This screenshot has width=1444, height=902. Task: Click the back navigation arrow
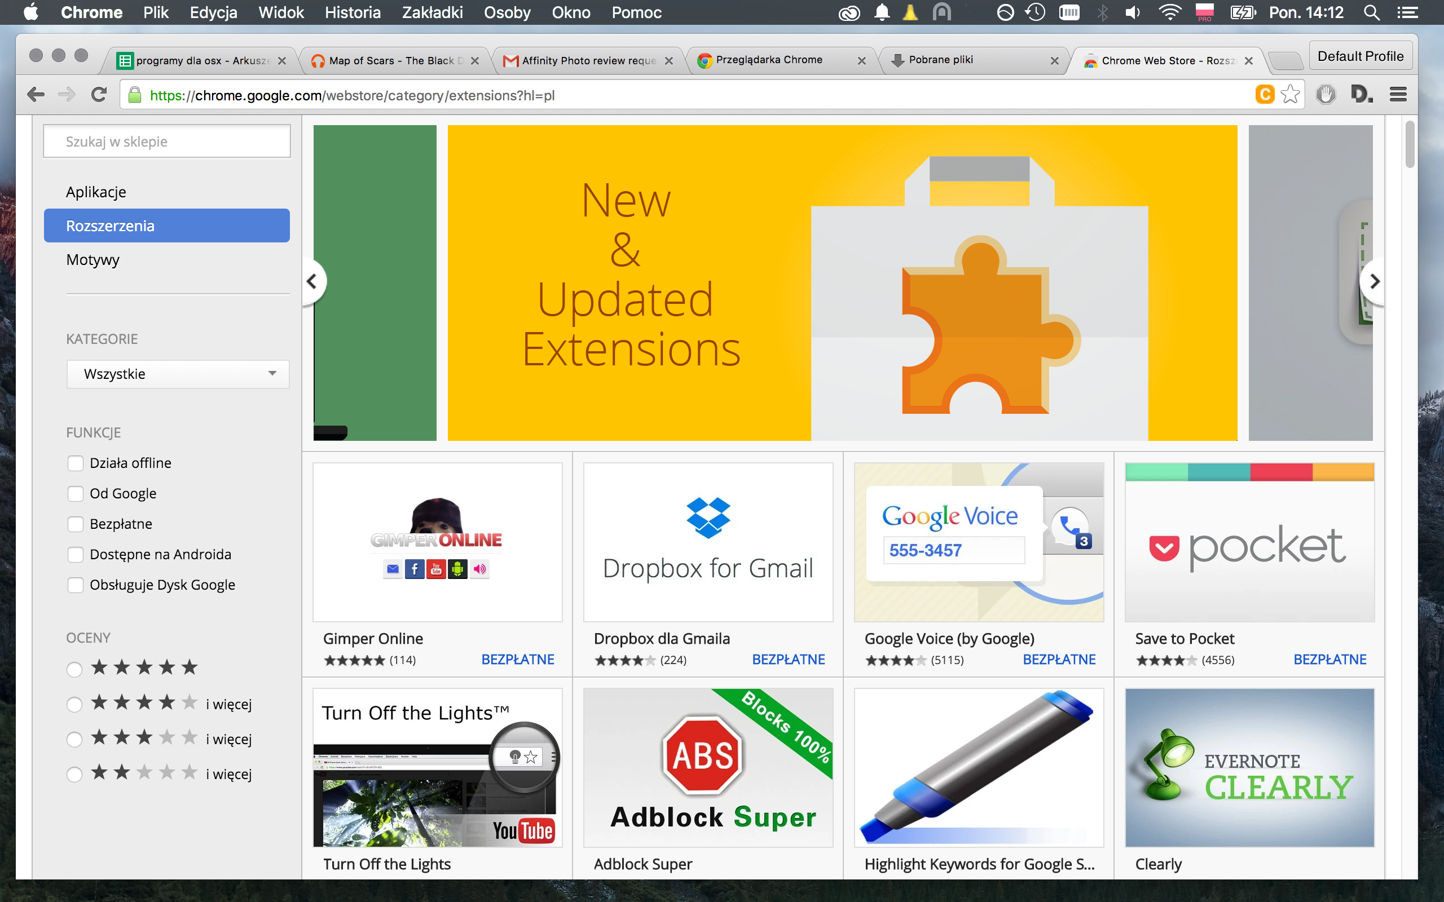36,94
